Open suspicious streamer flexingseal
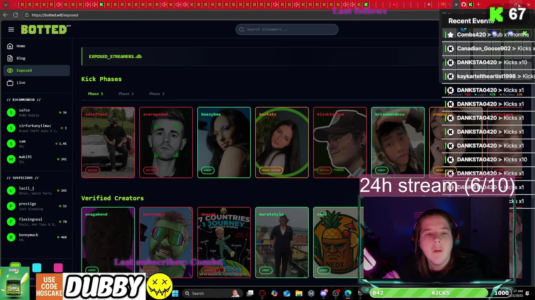This screenshot has height=300, width=535. pyautogui.click(x=37, y=222)
